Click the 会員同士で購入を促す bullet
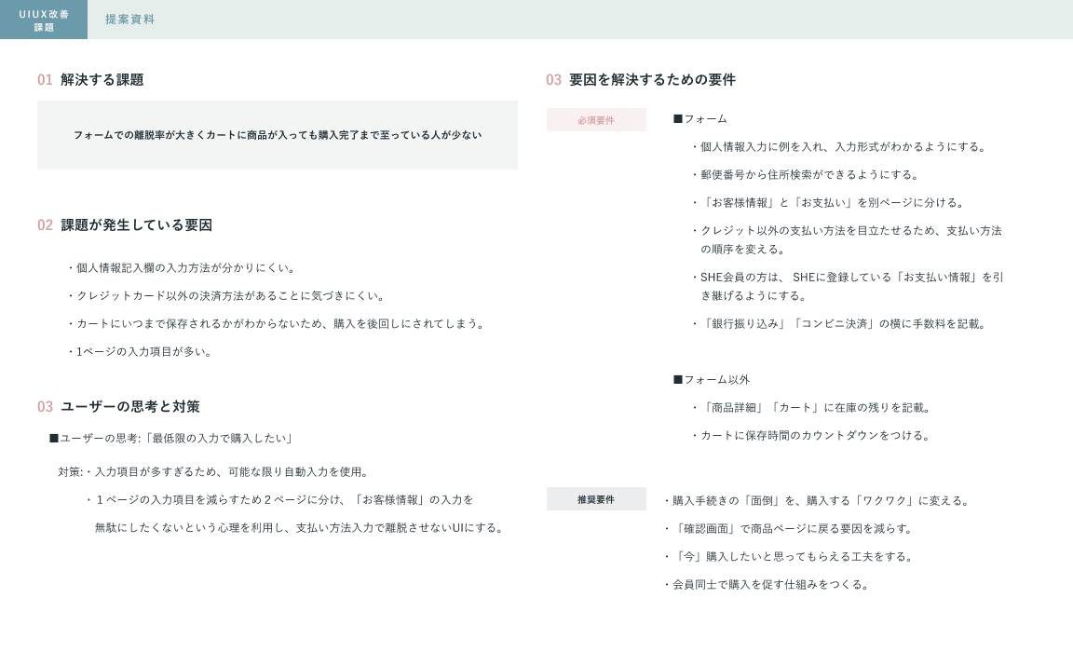The height and width of the screenshot is (652, 1073). pyautogui.click(x=767, y=585)
